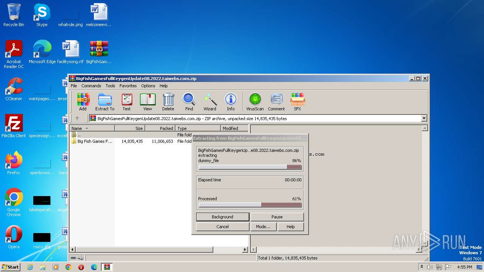Sort file list by Packed column
The width and height of the screenshot is (484, 272).
tap(160, 128)
